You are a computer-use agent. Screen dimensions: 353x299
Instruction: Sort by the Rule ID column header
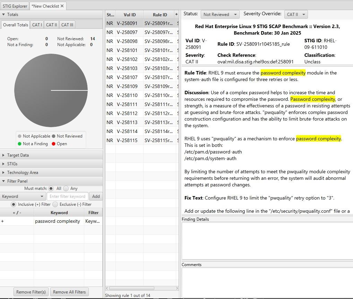point(160,15)
